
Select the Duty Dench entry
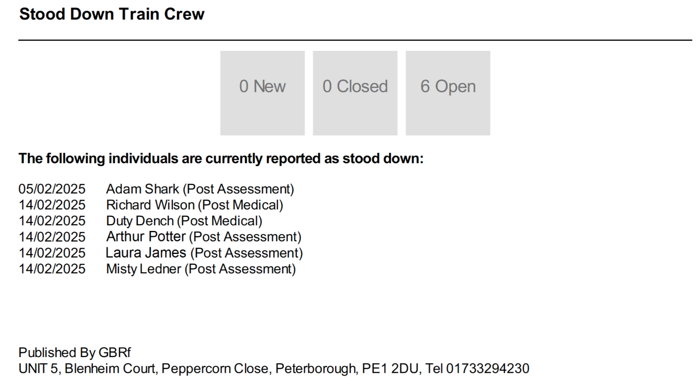[x=184, y=221]
